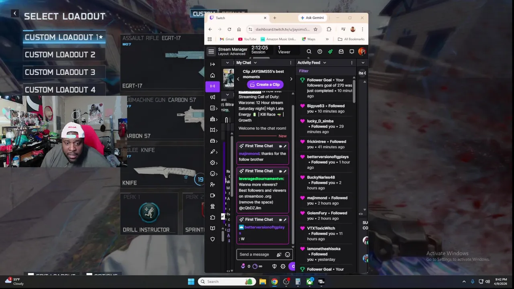Select the Stream Manager broadcast icon
This screenshot has height=289, width=514.
212,86
